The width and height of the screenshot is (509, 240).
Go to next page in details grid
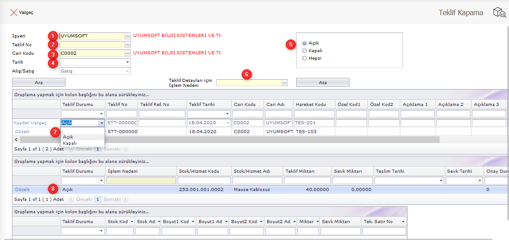pos(125,199)
